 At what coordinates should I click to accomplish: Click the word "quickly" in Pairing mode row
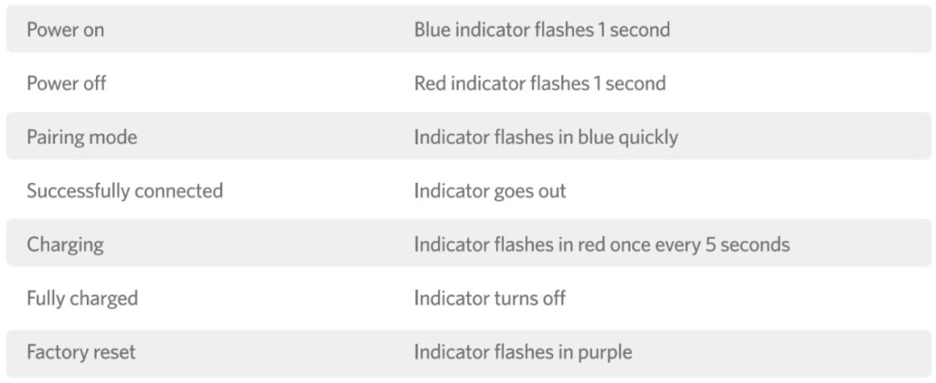[648, 138]
